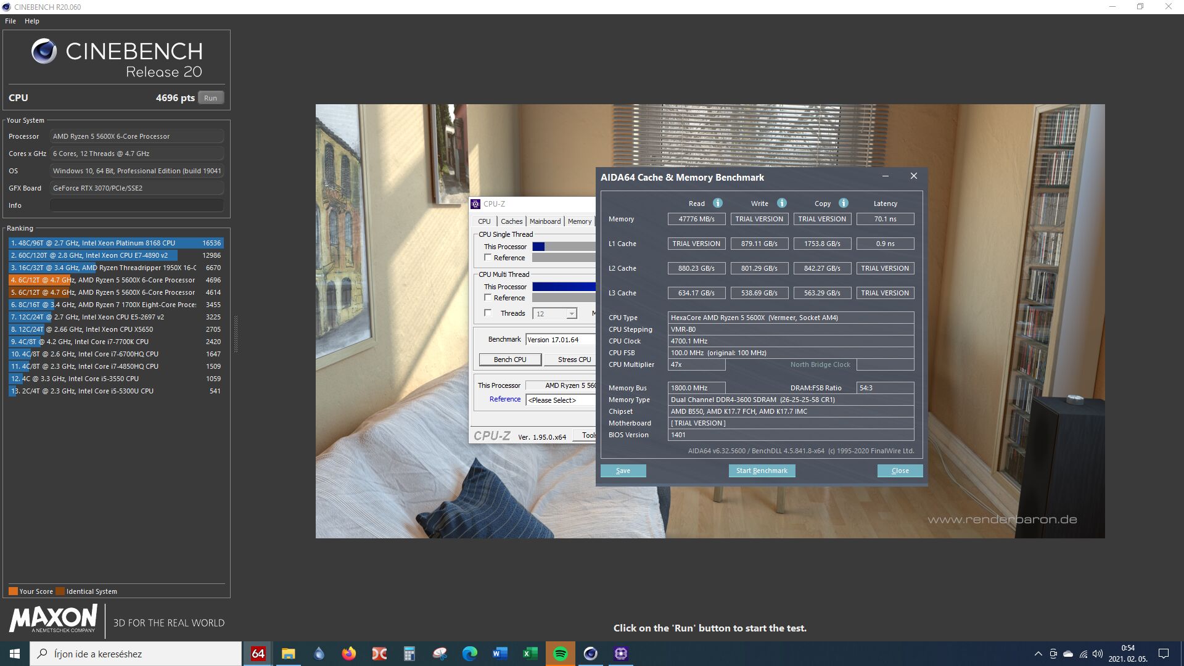This screenshot has height=666, width=1184.
Task: Open the taskbar clock and date
Action: [x=1128, y=654]
